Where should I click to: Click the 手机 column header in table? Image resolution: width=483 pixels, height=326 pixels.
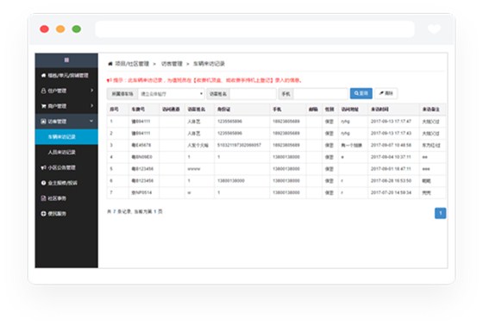[277, 110]
